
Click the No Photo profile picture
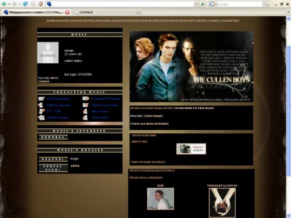point(48,53)
